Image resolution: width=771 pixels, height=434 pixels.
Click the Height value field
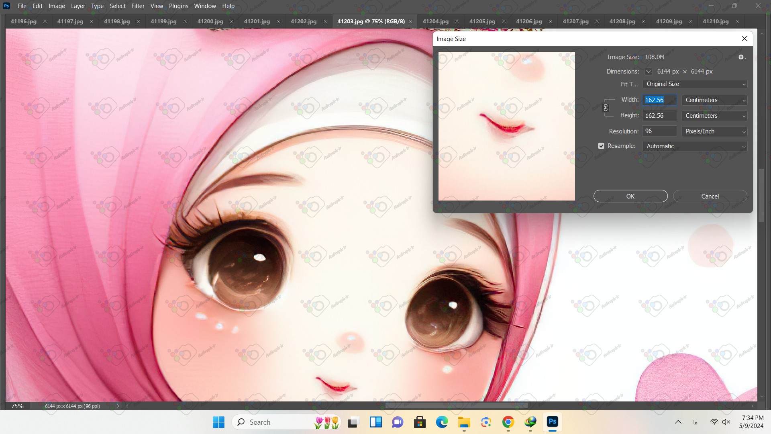[x=659, y=116]
